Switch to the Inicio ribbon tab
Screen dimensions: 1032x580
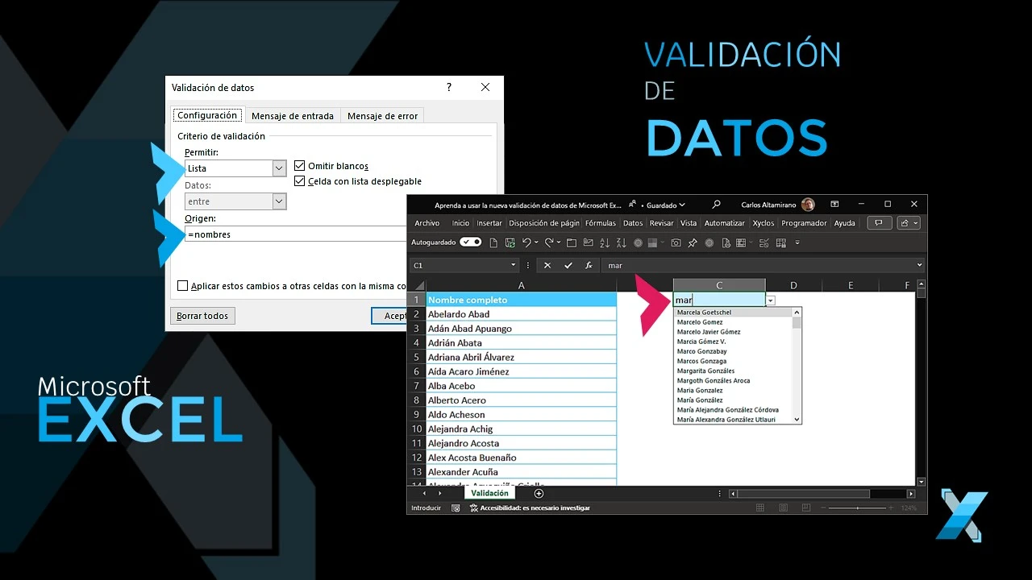[460, 223]
